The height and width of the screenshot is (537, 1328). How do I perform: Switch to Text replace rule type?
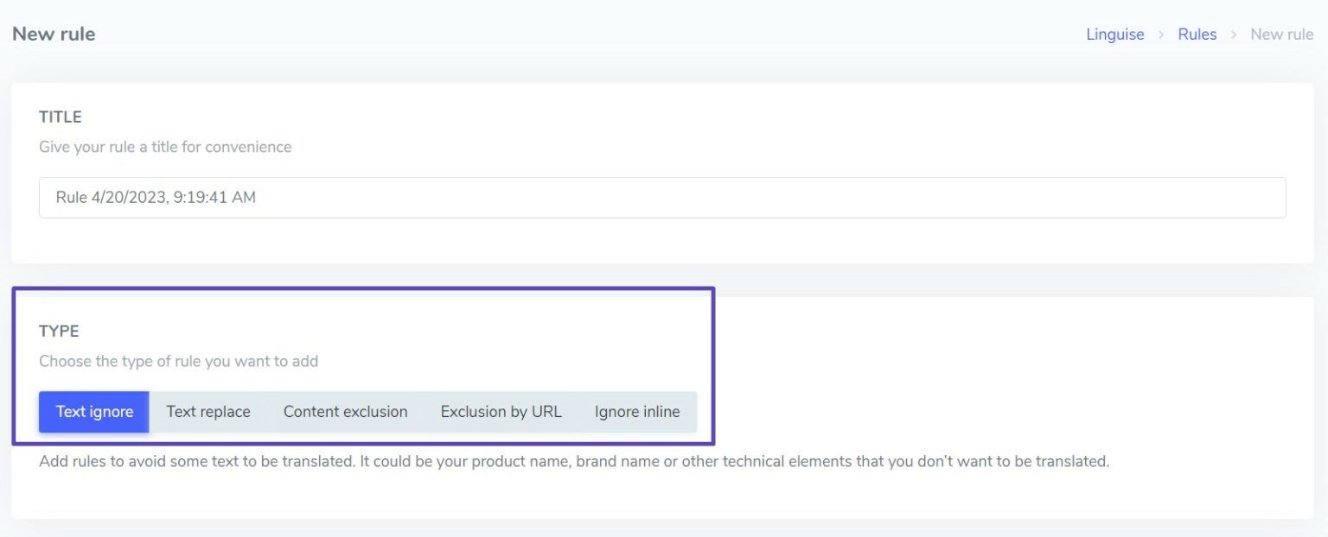208,412
